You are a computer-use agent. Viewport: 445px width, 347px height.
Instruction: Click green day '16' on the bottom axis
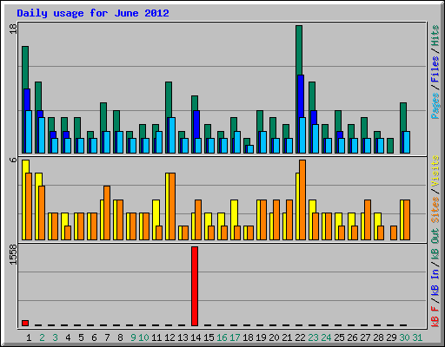tap(222, 337)
